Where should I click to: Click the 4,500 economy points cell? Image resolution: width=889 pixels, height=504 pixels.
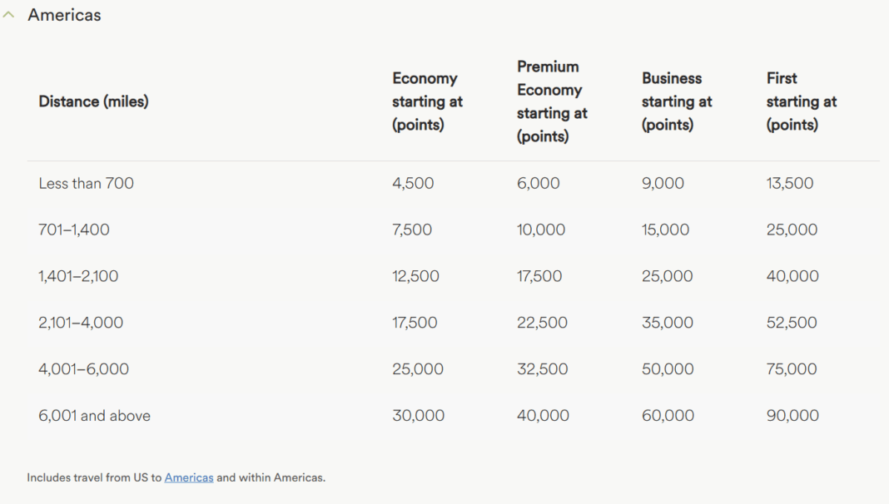413,184
